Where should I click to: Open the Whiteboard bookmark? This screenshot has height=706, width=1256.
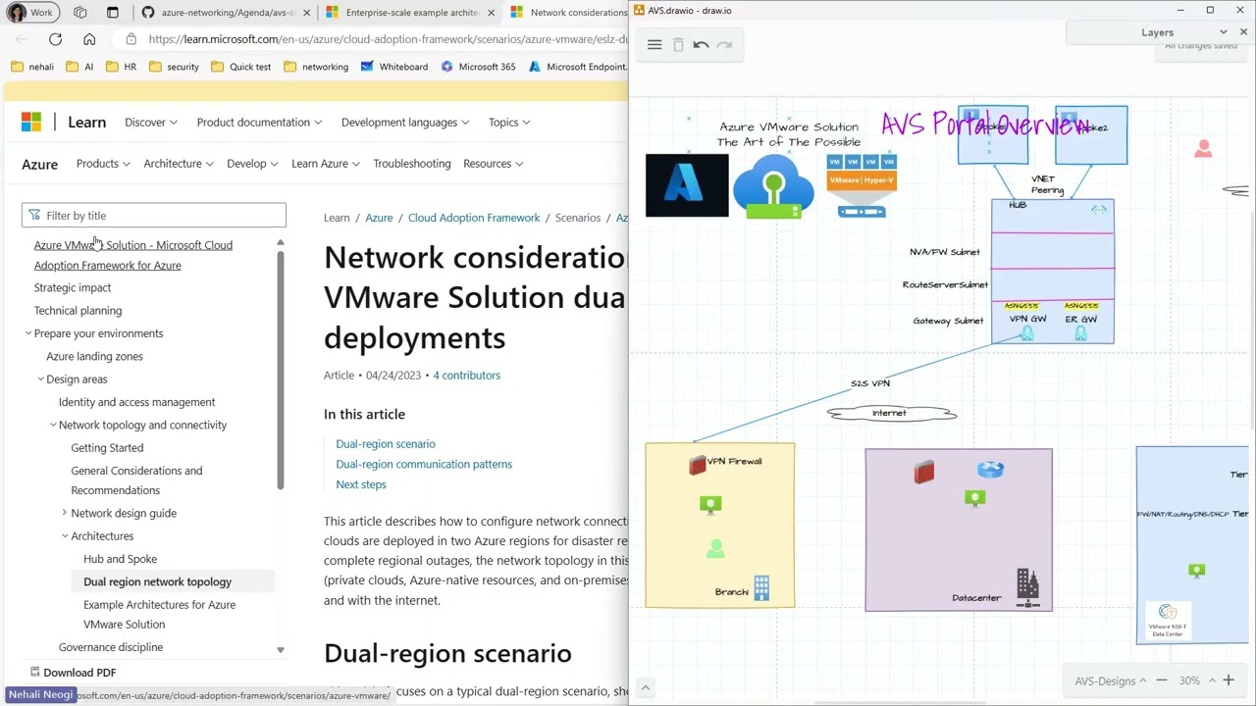tap(394, 67)
